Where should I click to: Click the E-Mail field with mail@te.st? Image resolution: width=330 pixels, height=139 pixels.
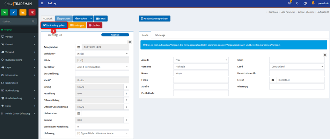300,80
